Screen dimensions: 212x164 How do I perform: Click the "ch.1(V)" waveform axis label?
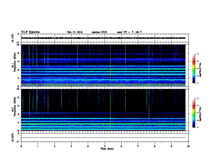click(13, 38)
